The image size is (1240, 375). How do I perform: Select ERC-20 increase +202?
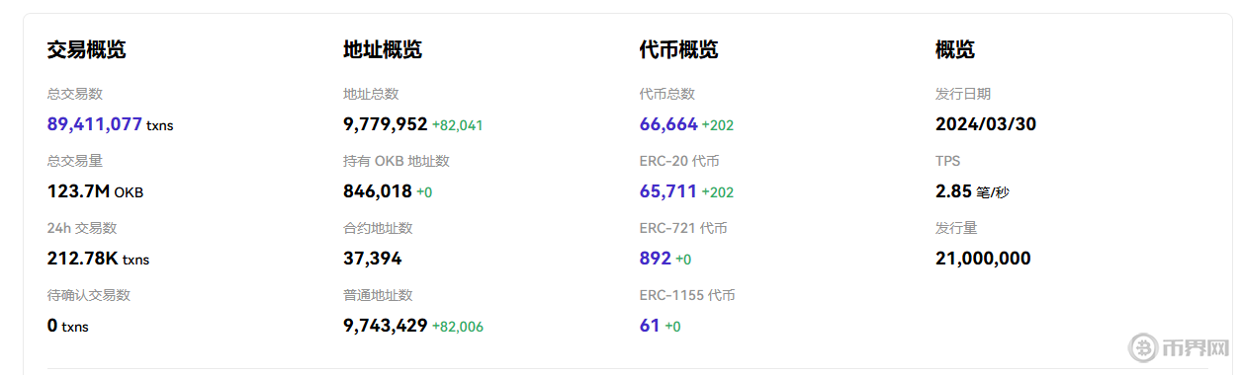718,192
